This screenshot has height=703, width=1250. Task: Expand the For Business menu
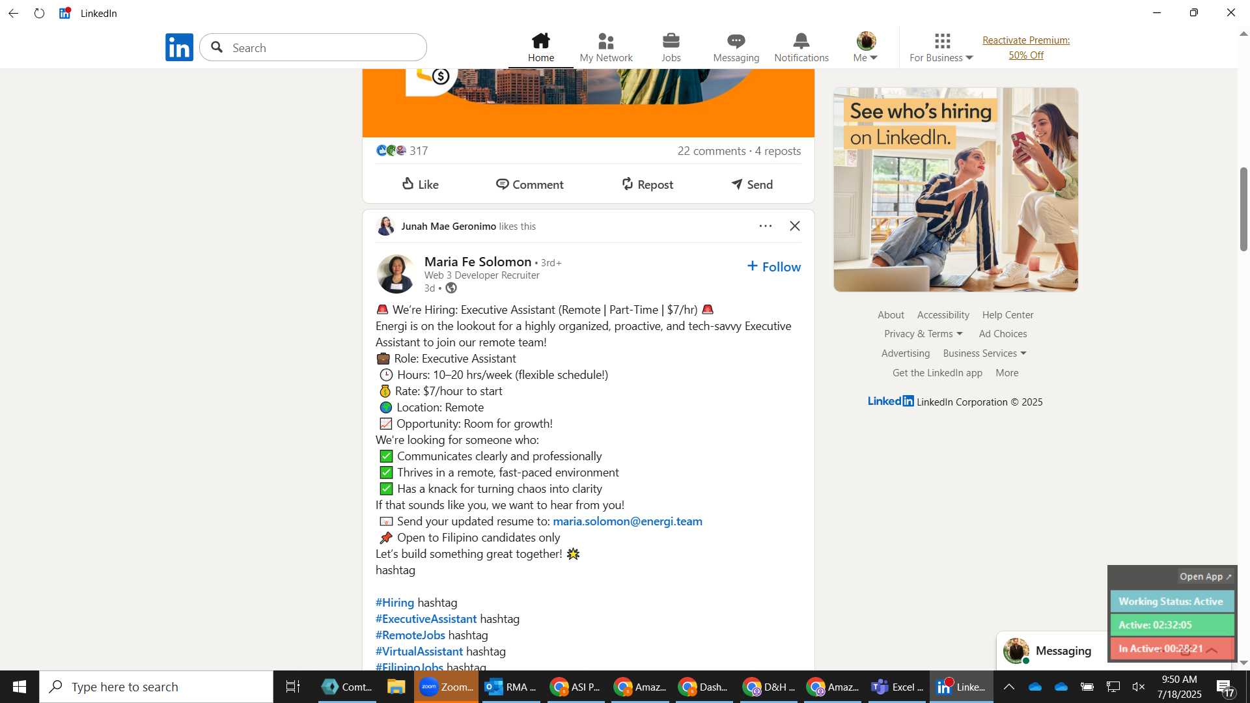pyautogui.click(x=941, y=48)
